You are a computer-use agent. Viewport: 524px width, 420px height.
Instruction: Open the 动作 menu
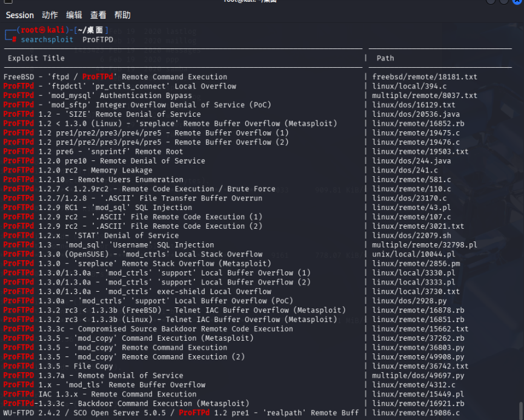coord(50,15)
